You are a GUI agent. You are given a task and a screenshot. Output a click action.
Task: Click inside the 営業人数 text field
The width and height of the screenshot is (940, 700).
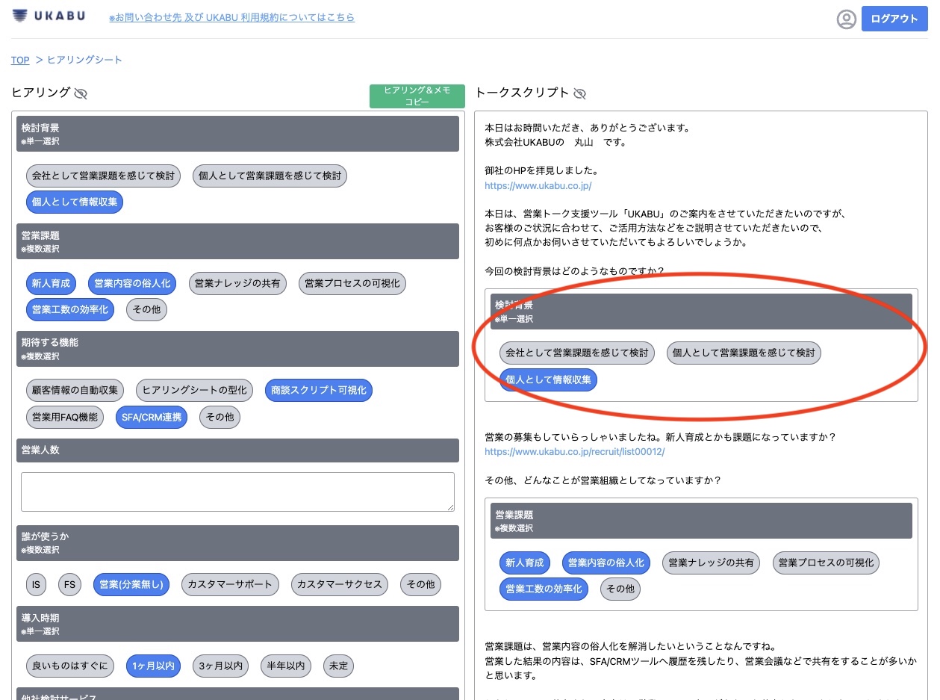click(x=237, y=492)
